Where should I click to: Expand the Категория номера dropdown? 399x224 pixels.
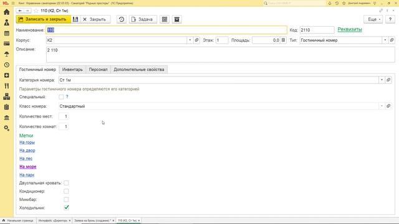(382, 80)
